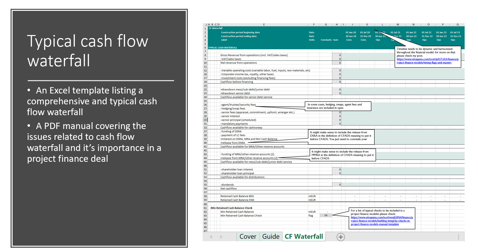This screenshot has height=252, width=478.
Task: Select the Gross Revenue from operations cell
Action: click(254, 55)
